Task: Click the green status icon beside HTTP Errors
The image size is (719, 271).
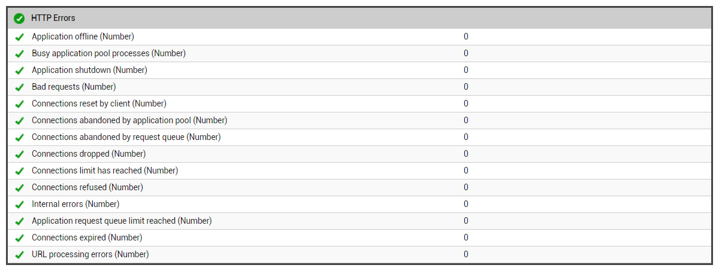Action: point(19,19)
